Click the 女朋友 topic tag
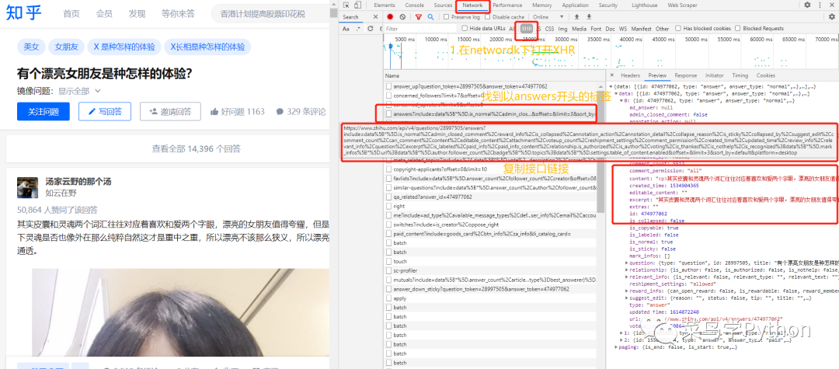 (x=66, y=47)
